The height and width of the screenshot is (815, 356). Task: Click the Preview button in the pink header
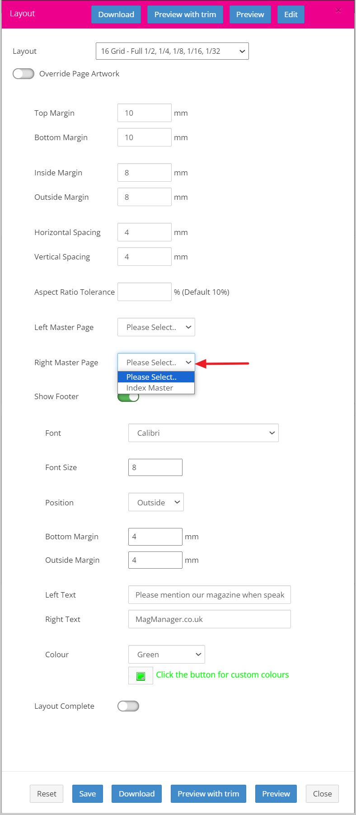pyautogui.click(x=250, y=14)
